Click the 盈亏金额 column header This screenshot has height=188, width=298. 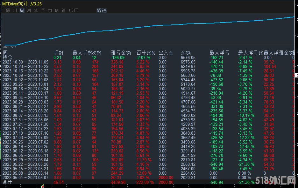click(121, 53)
